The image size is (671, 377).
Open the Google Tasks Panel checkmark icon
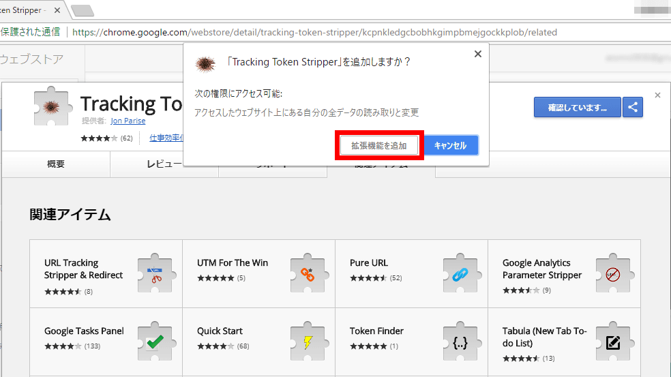click(157, 342)
